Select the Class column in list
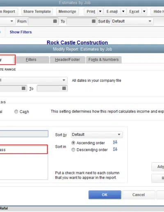This screenshot has width=164, height=212. click(x=23, y=150)
